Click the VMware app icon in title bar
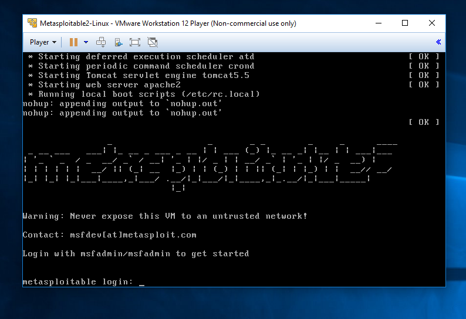 [32, 23]
